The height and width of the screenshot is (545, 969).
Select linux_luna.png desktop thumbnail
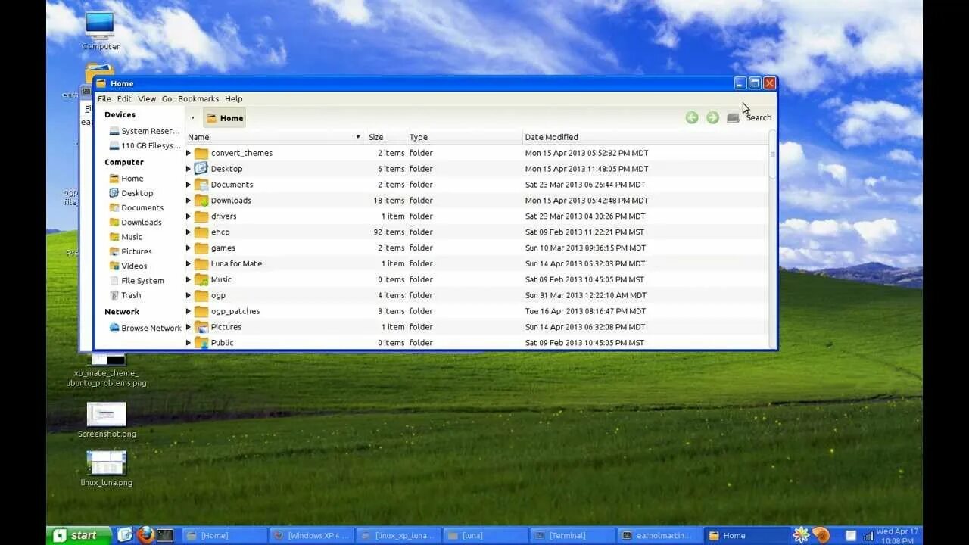[106, 469]
